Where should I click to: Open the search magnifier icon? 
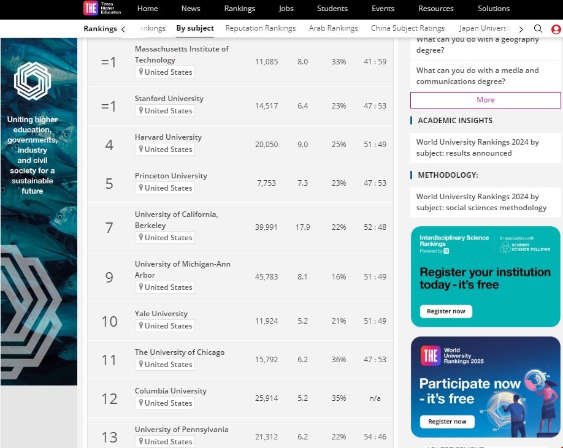coord(538,29)
